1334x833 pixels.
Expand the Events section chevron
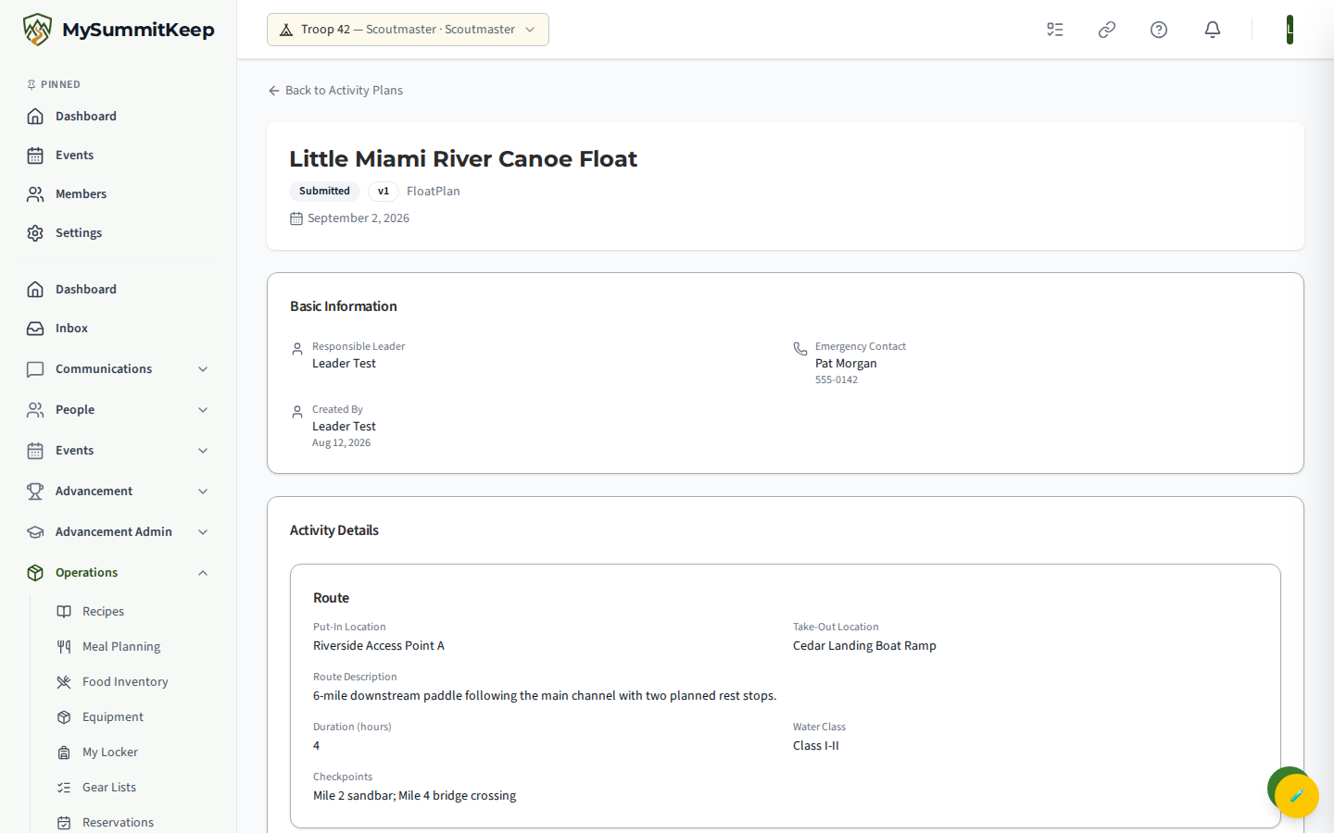click(203, 451)
